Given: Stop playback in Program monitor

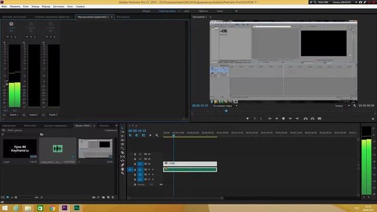Looking at the screenshot, I should click(283, 118).
